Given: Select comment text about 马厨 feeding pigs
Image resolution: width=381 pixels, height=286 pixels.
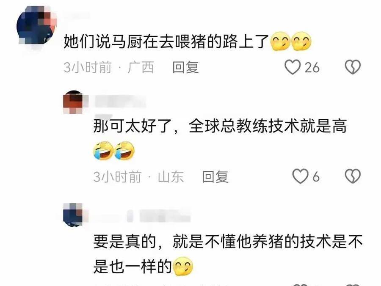Looking at the screenshot, I should (x=166, y=41).
